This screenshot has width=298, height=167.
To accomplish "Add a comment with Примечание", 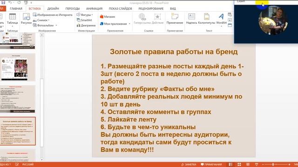I will [x=175, y=19].
